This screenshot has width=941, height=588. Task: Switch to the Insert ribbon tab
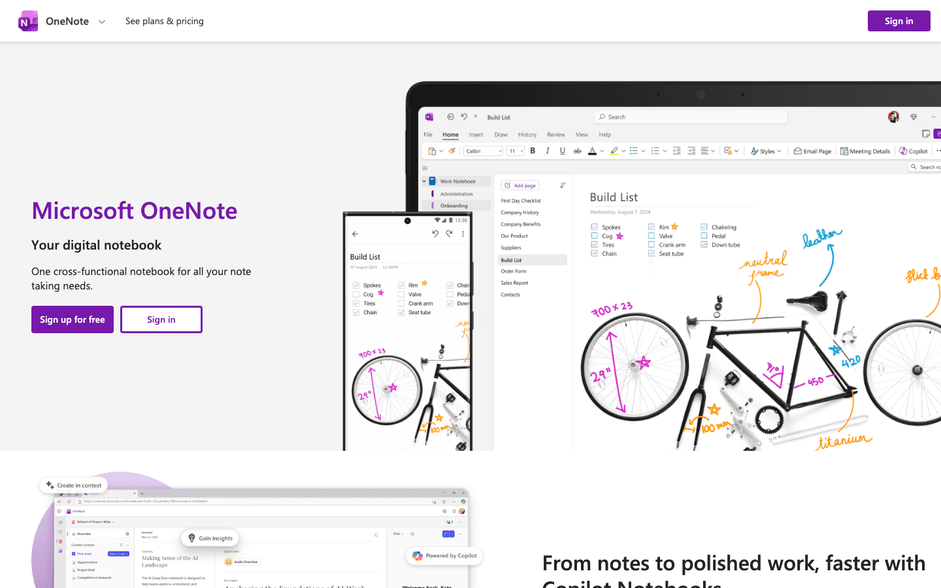tap(476, 135)
